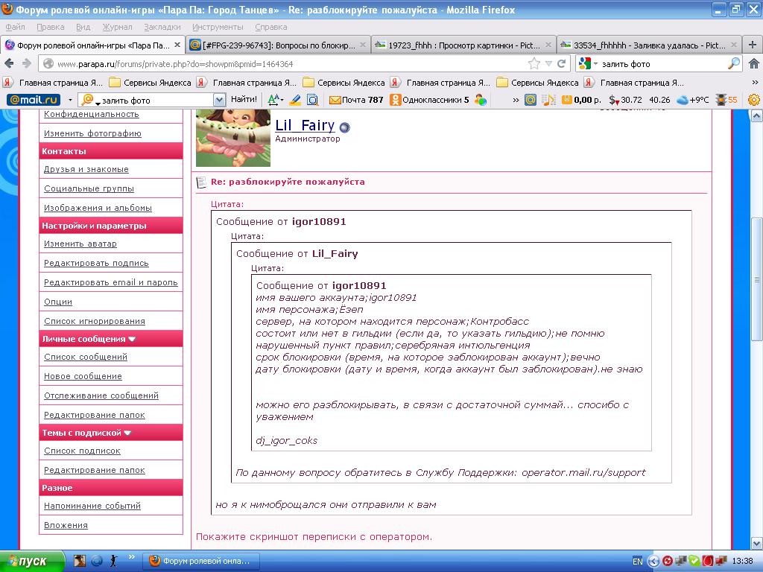Open the Lil_Fairy profile link

pos(305,125)
